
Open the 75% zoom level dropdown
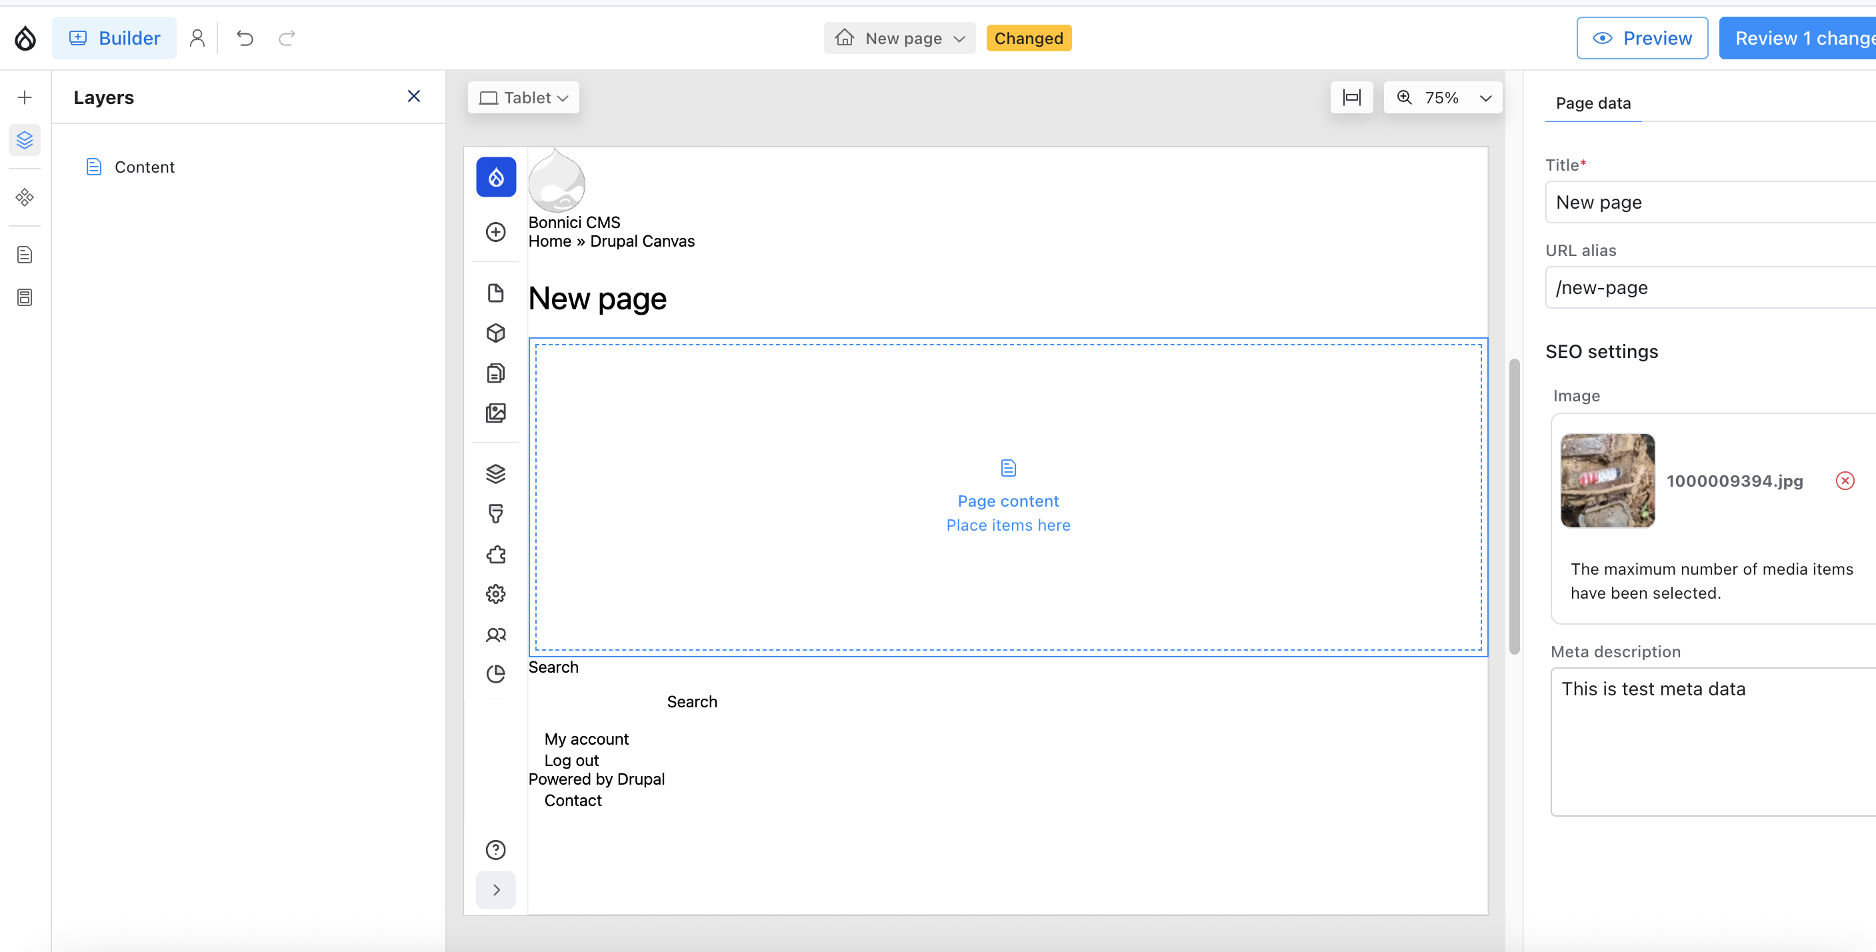(1443, 97)
